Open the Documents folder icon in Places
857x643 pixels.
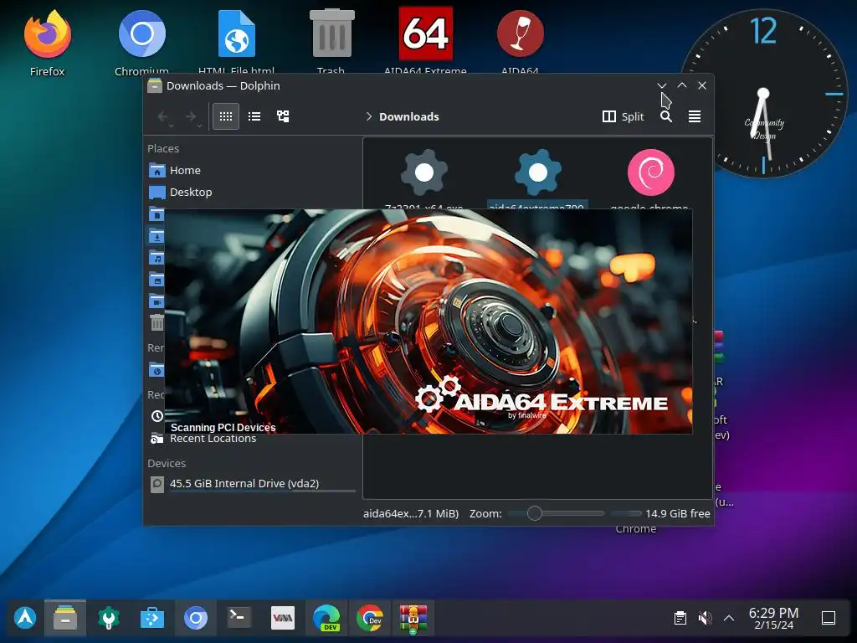pos(157,213)
